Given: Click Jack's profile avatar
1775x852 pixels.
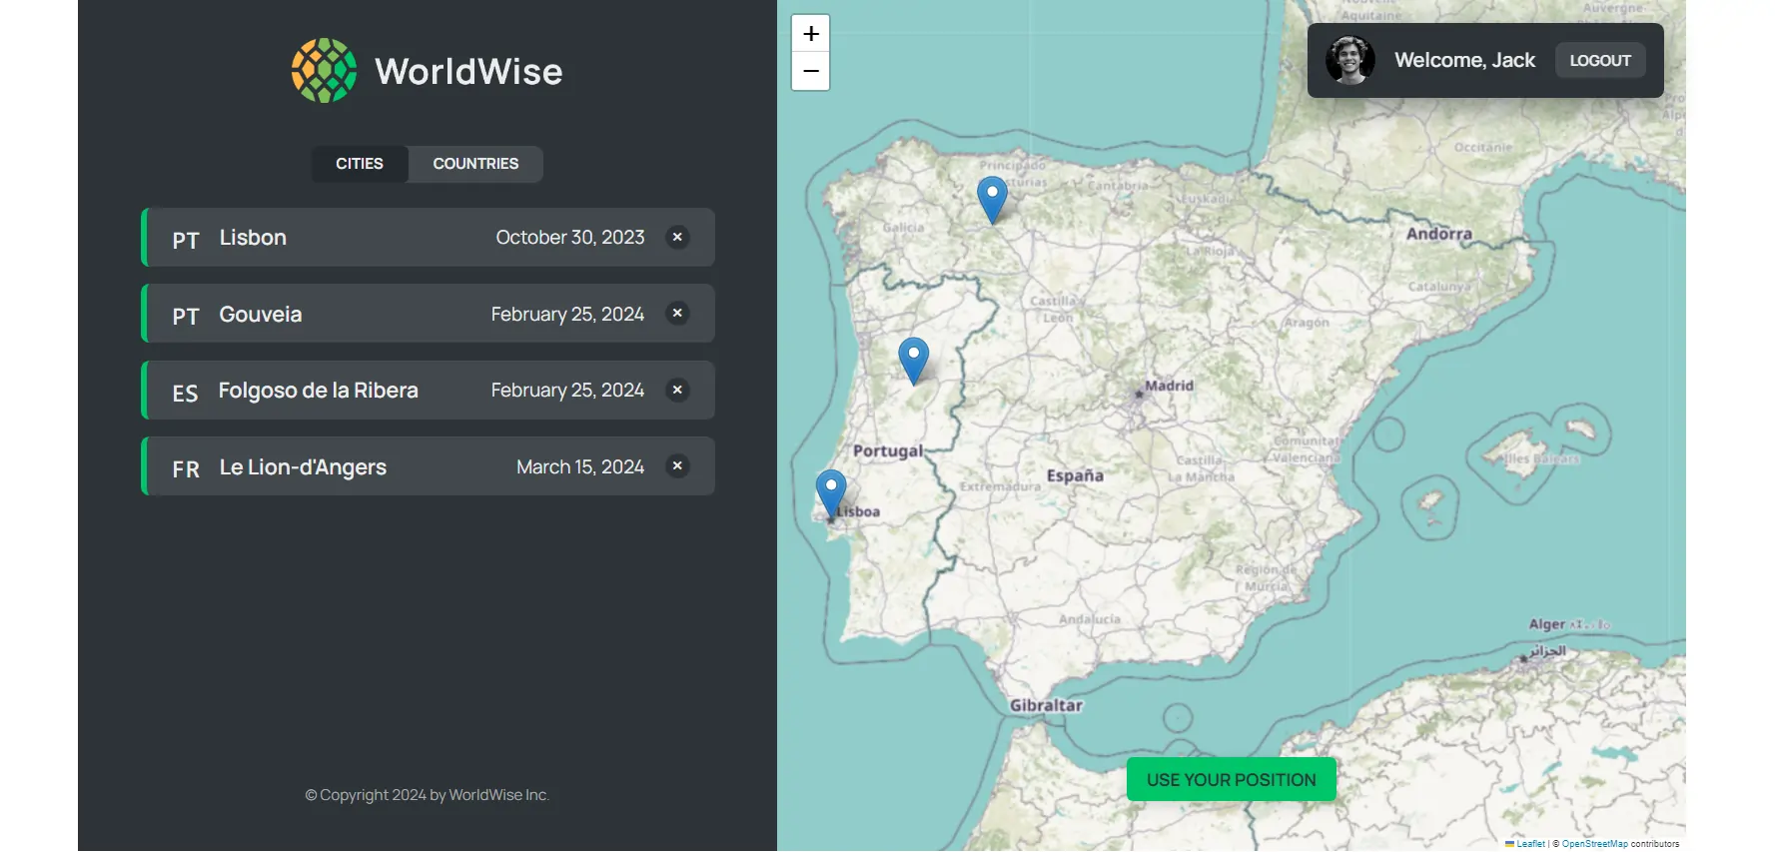Looking at the screenshot, I should coord(1349,61).
